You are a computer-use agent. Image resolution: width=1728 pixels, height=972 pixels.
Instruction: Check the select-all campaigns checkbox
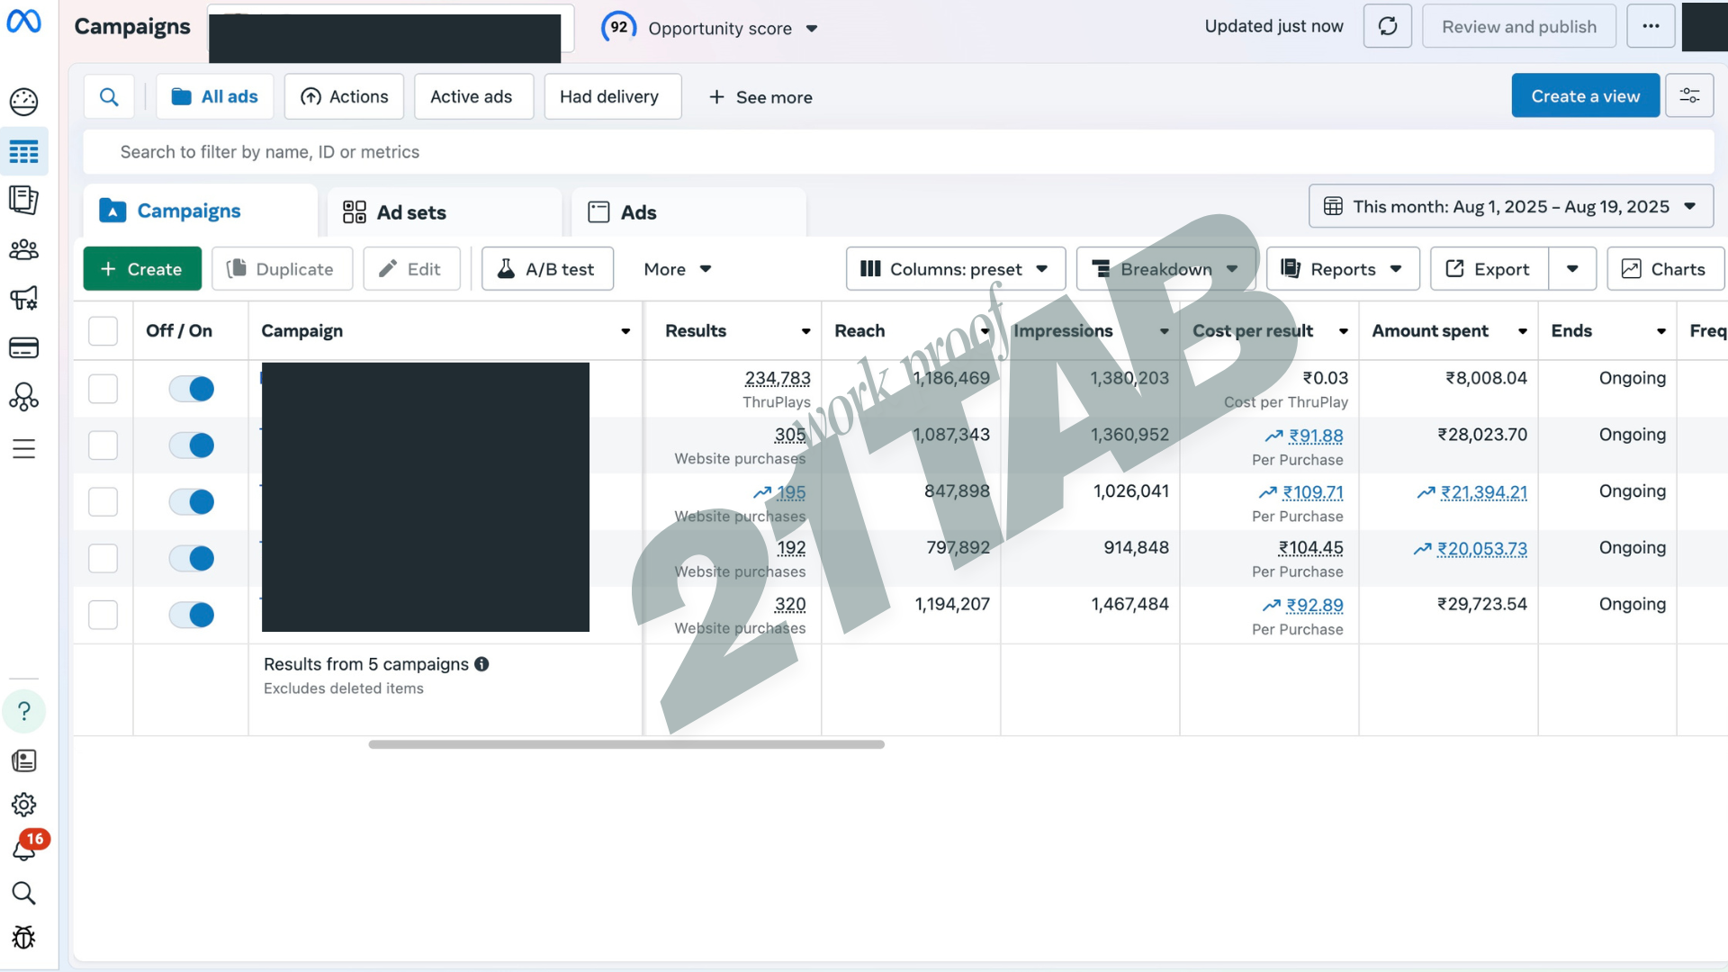pyautogui.click(x=103, y=330)
